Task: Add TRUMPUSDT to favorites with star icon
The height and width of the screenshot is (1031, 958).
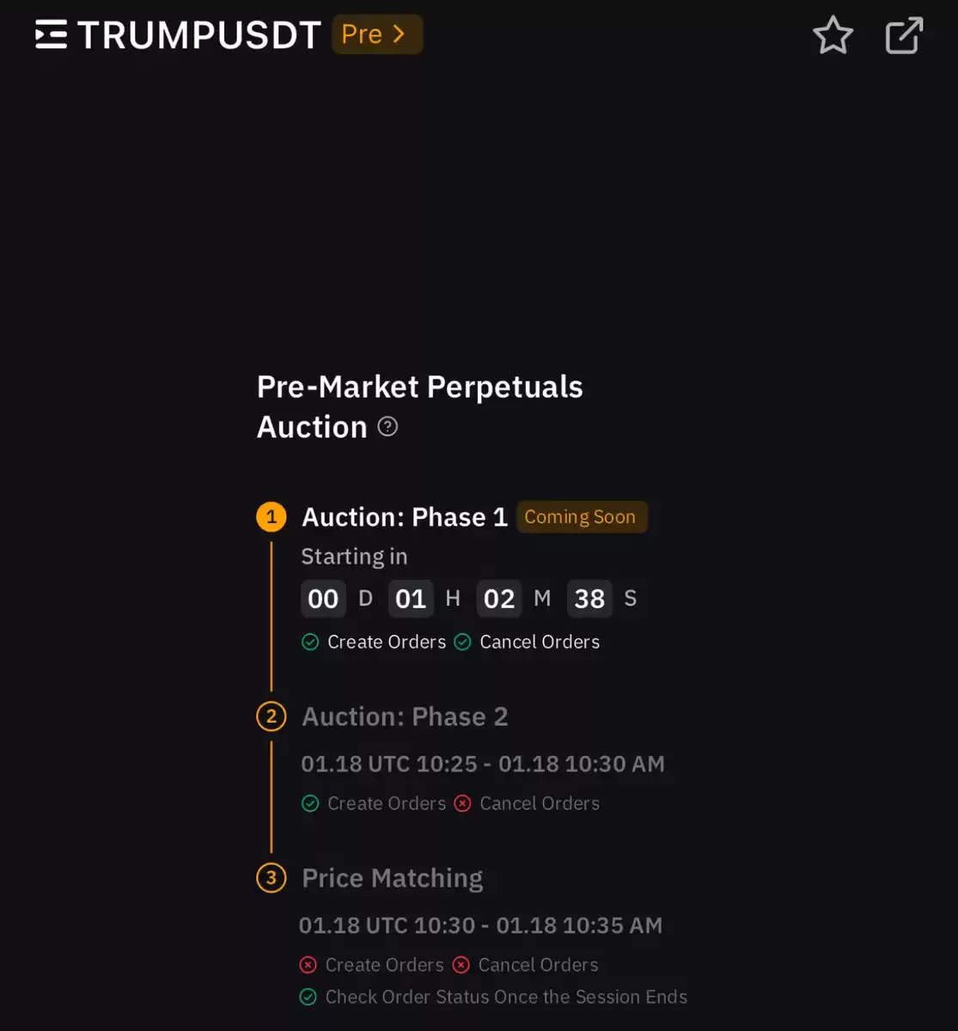Action: point(833,35)
